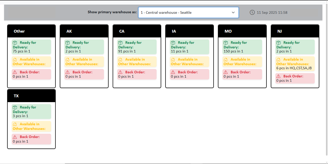328x164 pixels.
Task: Click the warning triangle in MO Back Order
Action: pos(226,72)
